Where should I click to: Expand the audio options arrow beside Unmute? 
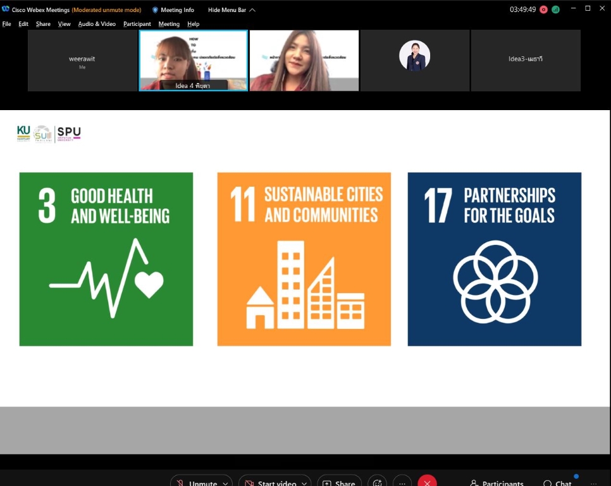click(225, 483)
